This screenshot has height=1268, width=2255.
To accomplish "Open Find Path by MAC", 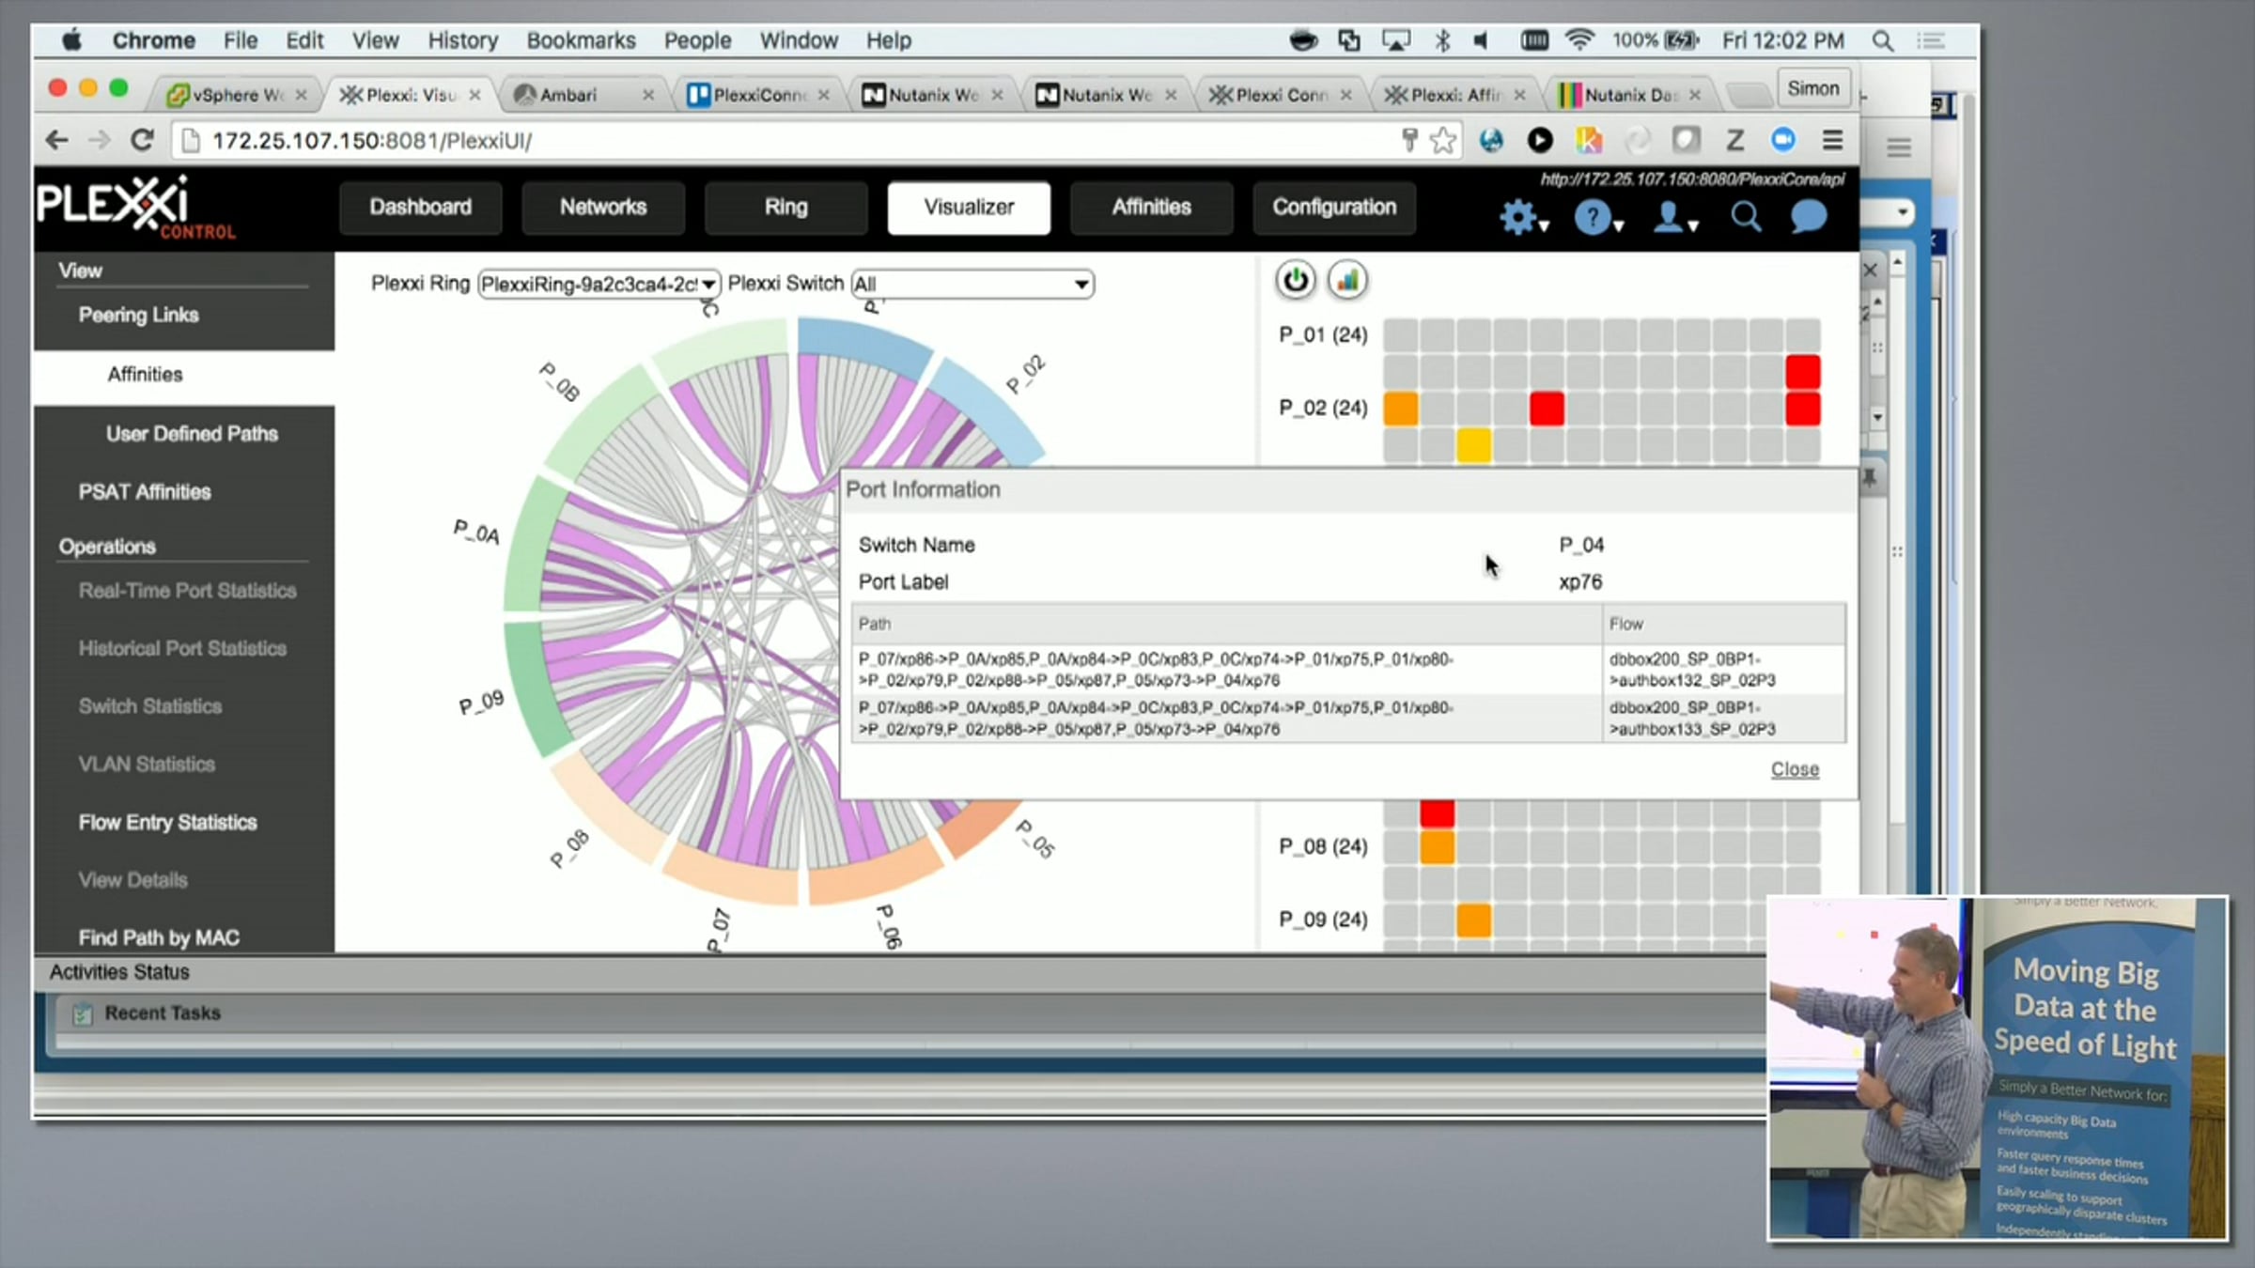I will 159,937.
